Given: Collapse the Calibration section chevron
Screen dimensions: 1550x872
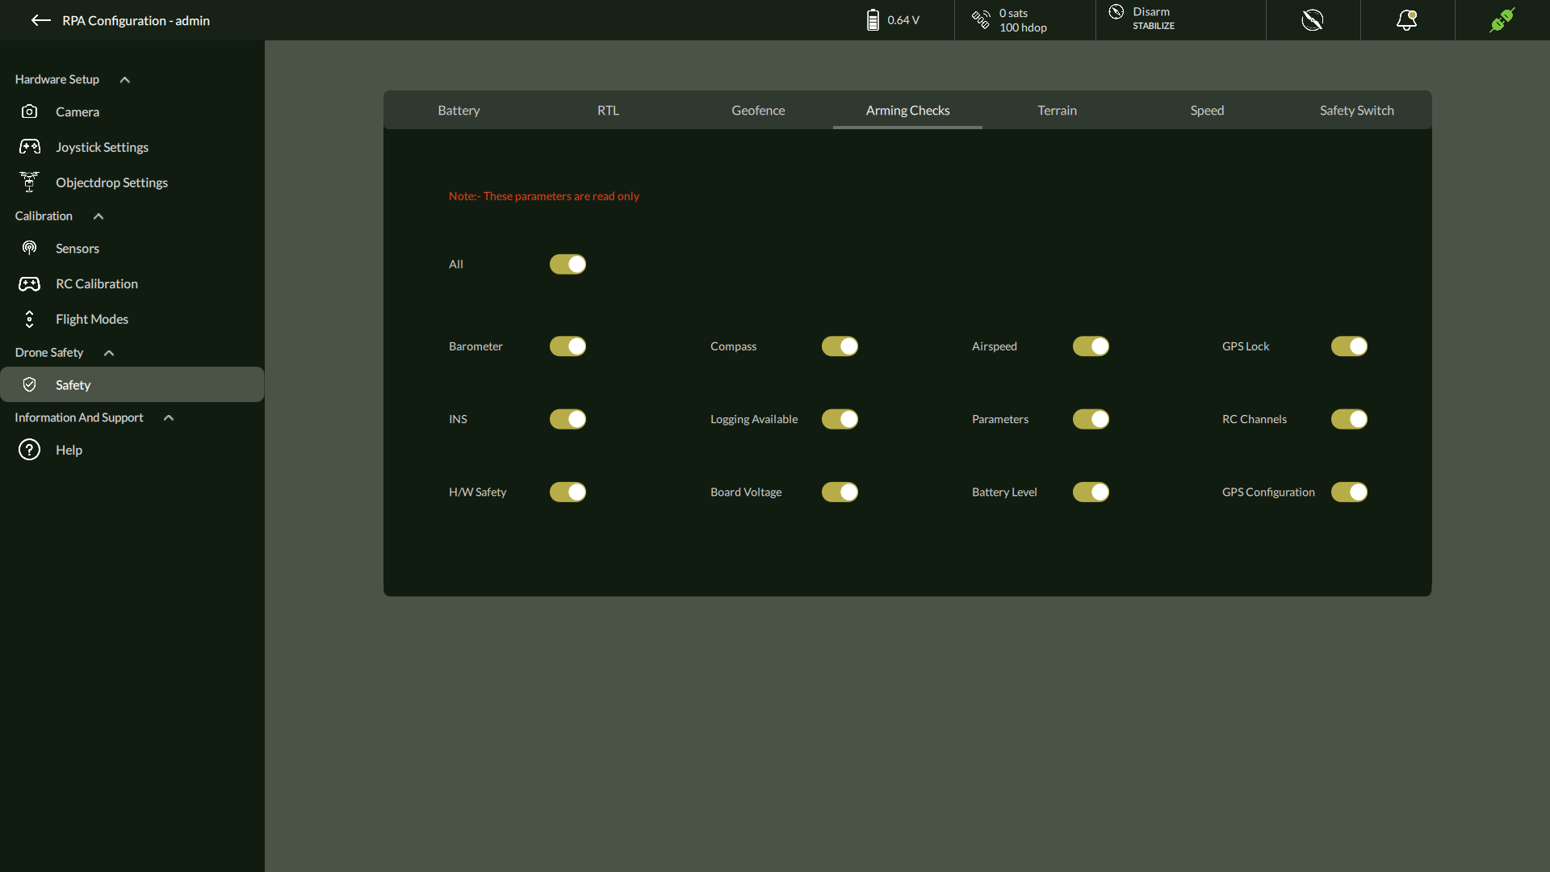Looking at the screenshot, I should coord(98,216).
